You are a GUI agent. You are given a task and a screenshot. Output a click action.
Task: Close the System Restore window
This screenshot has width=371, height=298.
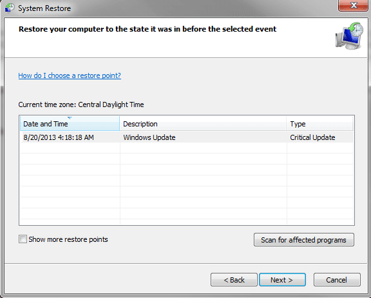coord(353,5)
